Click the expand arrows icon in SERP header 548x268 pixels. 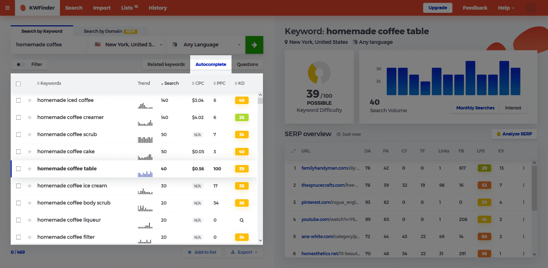pos(294,151)
